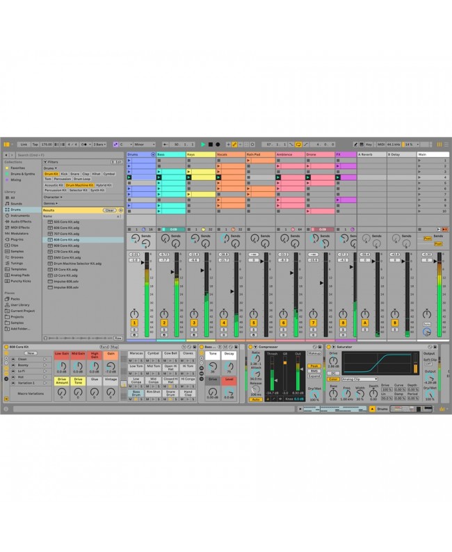Open User Library under Places

[x=20, y=305]
